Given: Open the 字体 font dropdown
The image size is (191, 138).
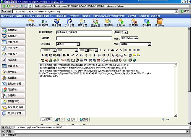Looking at the screenshot, I should (68, 50).
